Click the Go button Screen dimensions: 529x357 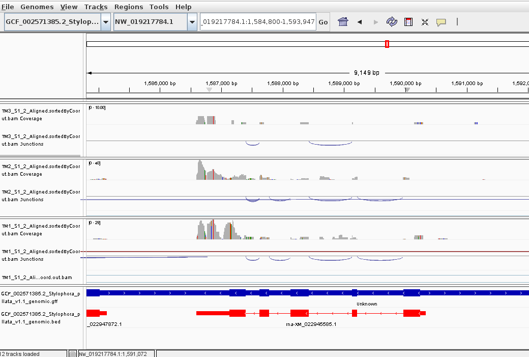323,22
